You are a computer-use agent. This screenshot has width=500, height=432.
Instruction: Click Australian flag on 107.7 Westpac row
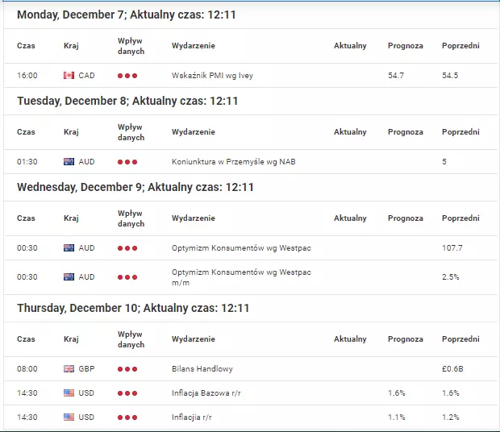point(69,248)
